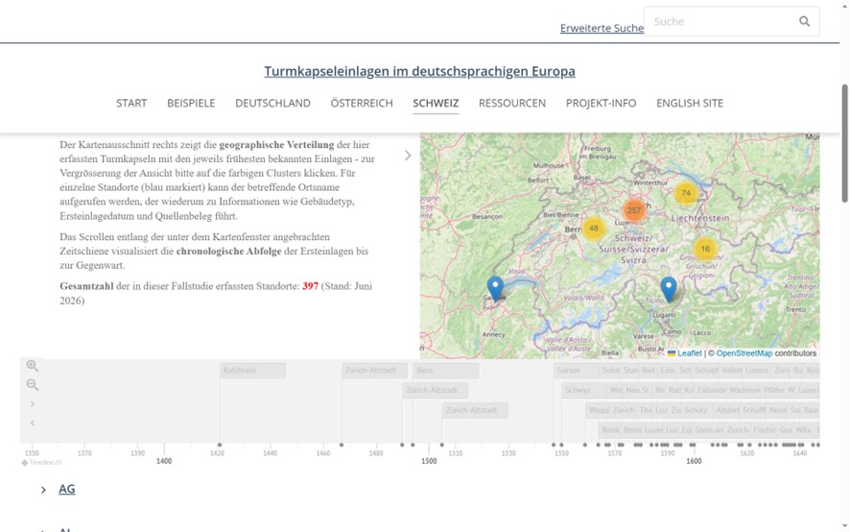Select the Schaffl timeline event
The image size is (850, 532).
tap(754, 410)
